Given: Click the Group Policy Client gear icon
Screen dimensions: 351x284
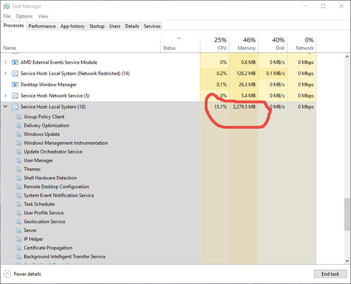Looking at the screenshot, I should point(18,117).
